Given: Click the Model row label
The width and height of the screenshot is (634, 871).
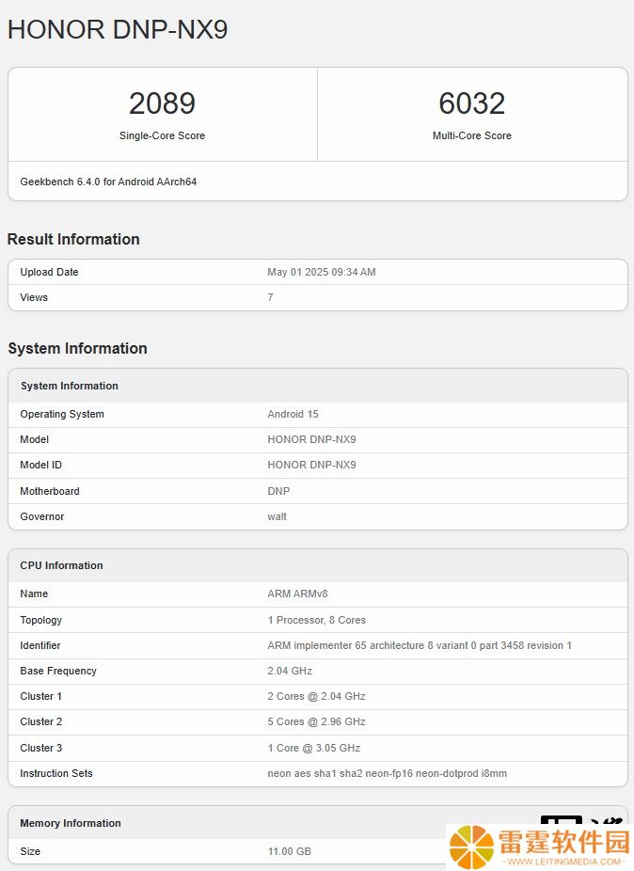Looking at the screenshot, I should (35, 439).
